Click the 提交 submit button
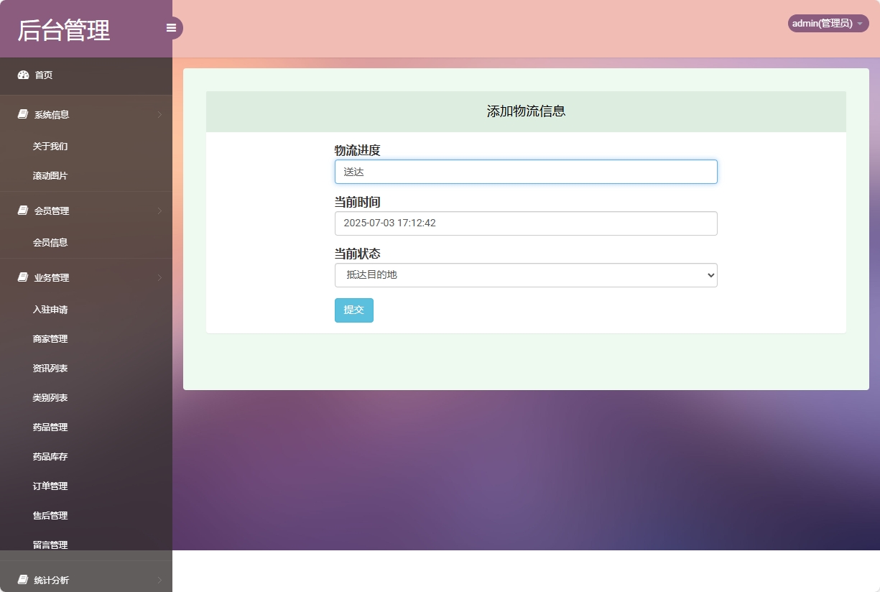The width and height of the screenshot is (880, 592). click(353, 310)
